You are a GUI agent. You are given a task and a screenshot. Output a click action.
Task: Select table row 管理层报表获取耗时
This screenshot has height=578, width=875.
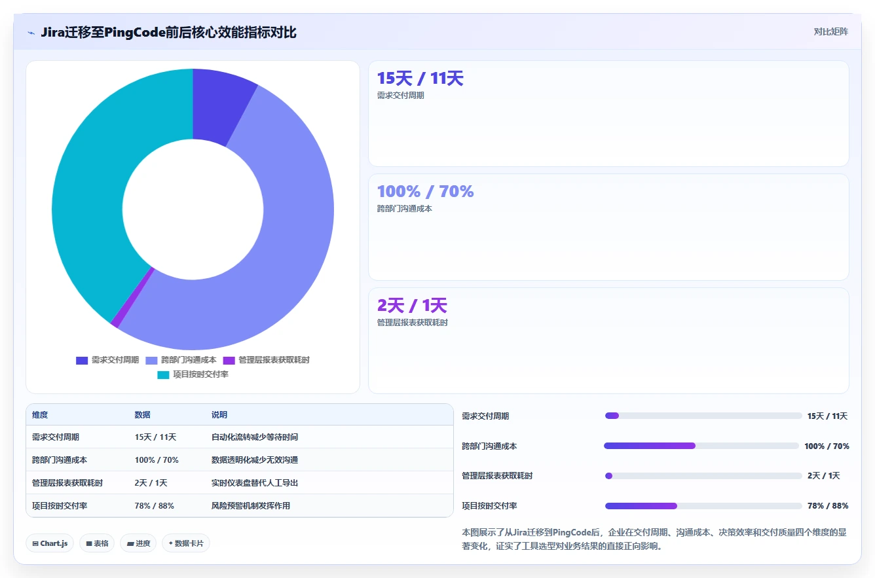coord(240,482)
